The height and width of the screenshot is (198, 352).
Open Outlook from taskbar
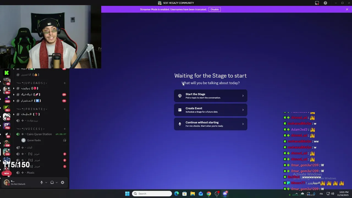[201, 194]
